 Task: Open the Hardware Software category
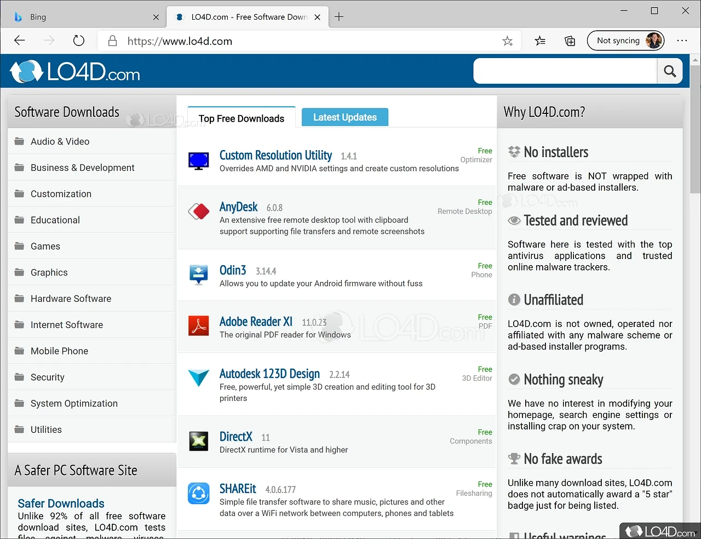click(x=71, y=299)
